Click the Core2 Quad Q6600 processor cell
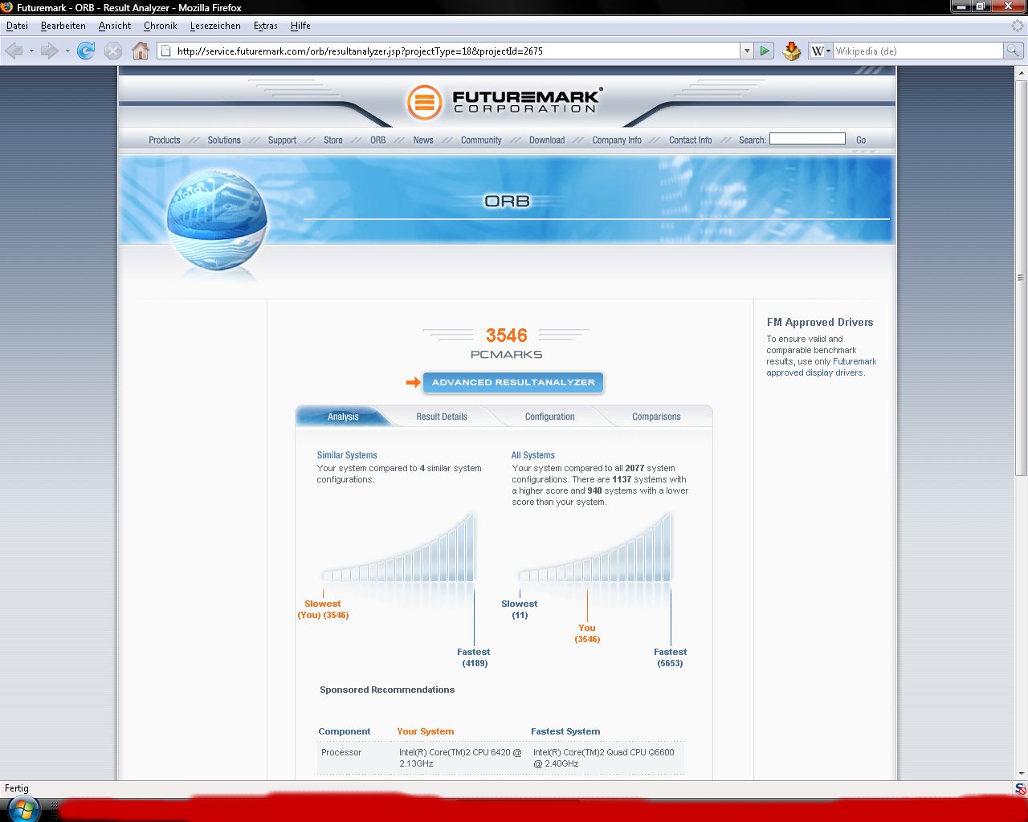The image size is (1028, 822). pos(604,758)
